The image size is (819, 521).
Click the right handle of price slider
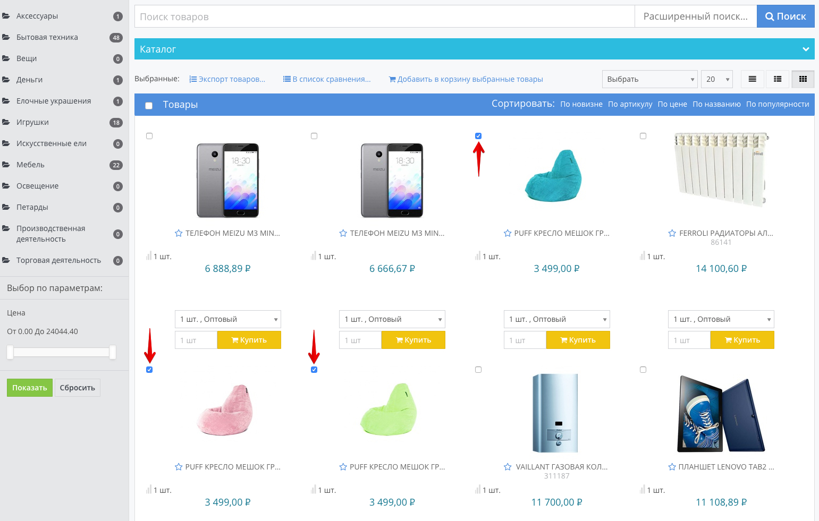112,352
